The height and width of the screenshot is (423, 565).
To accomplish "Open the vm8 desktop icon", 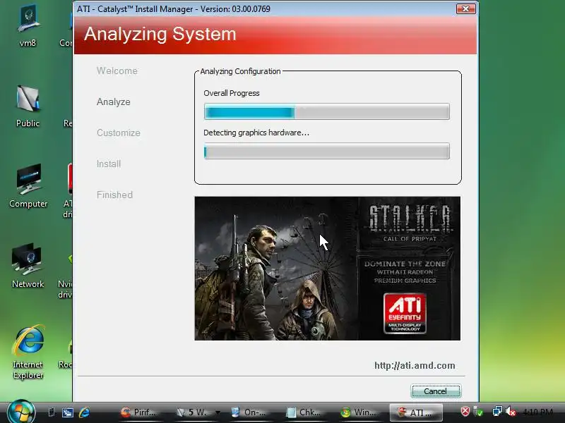I will click(x=28, y=27).
